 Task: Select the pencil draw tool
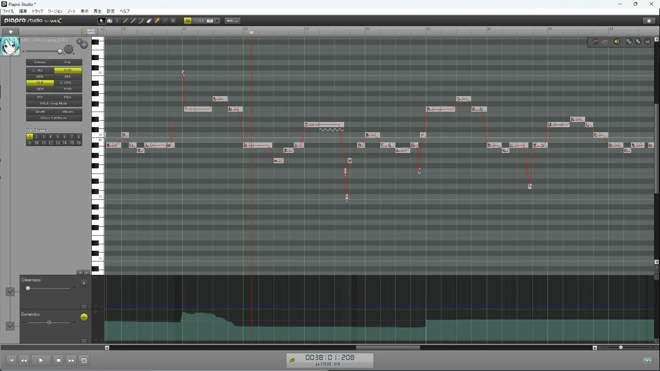pyautogui.click(x=125, y=21)
